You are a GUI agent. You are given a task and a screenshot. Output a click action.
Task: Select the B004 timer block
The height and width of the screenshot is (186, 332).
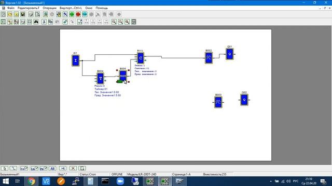[x=100, y=78]
